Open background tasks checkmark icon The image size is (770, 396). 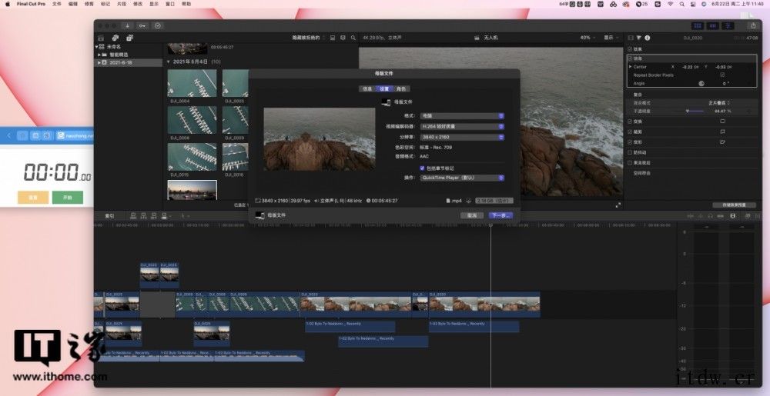(x=158, y=25)
